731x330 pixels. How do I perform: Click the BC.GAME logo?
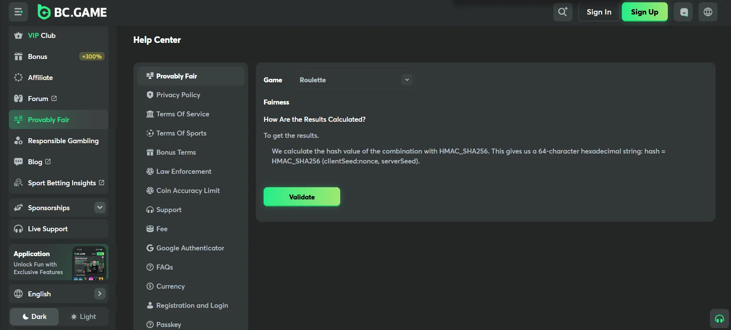pyautogui.click(x=72, y=12)
